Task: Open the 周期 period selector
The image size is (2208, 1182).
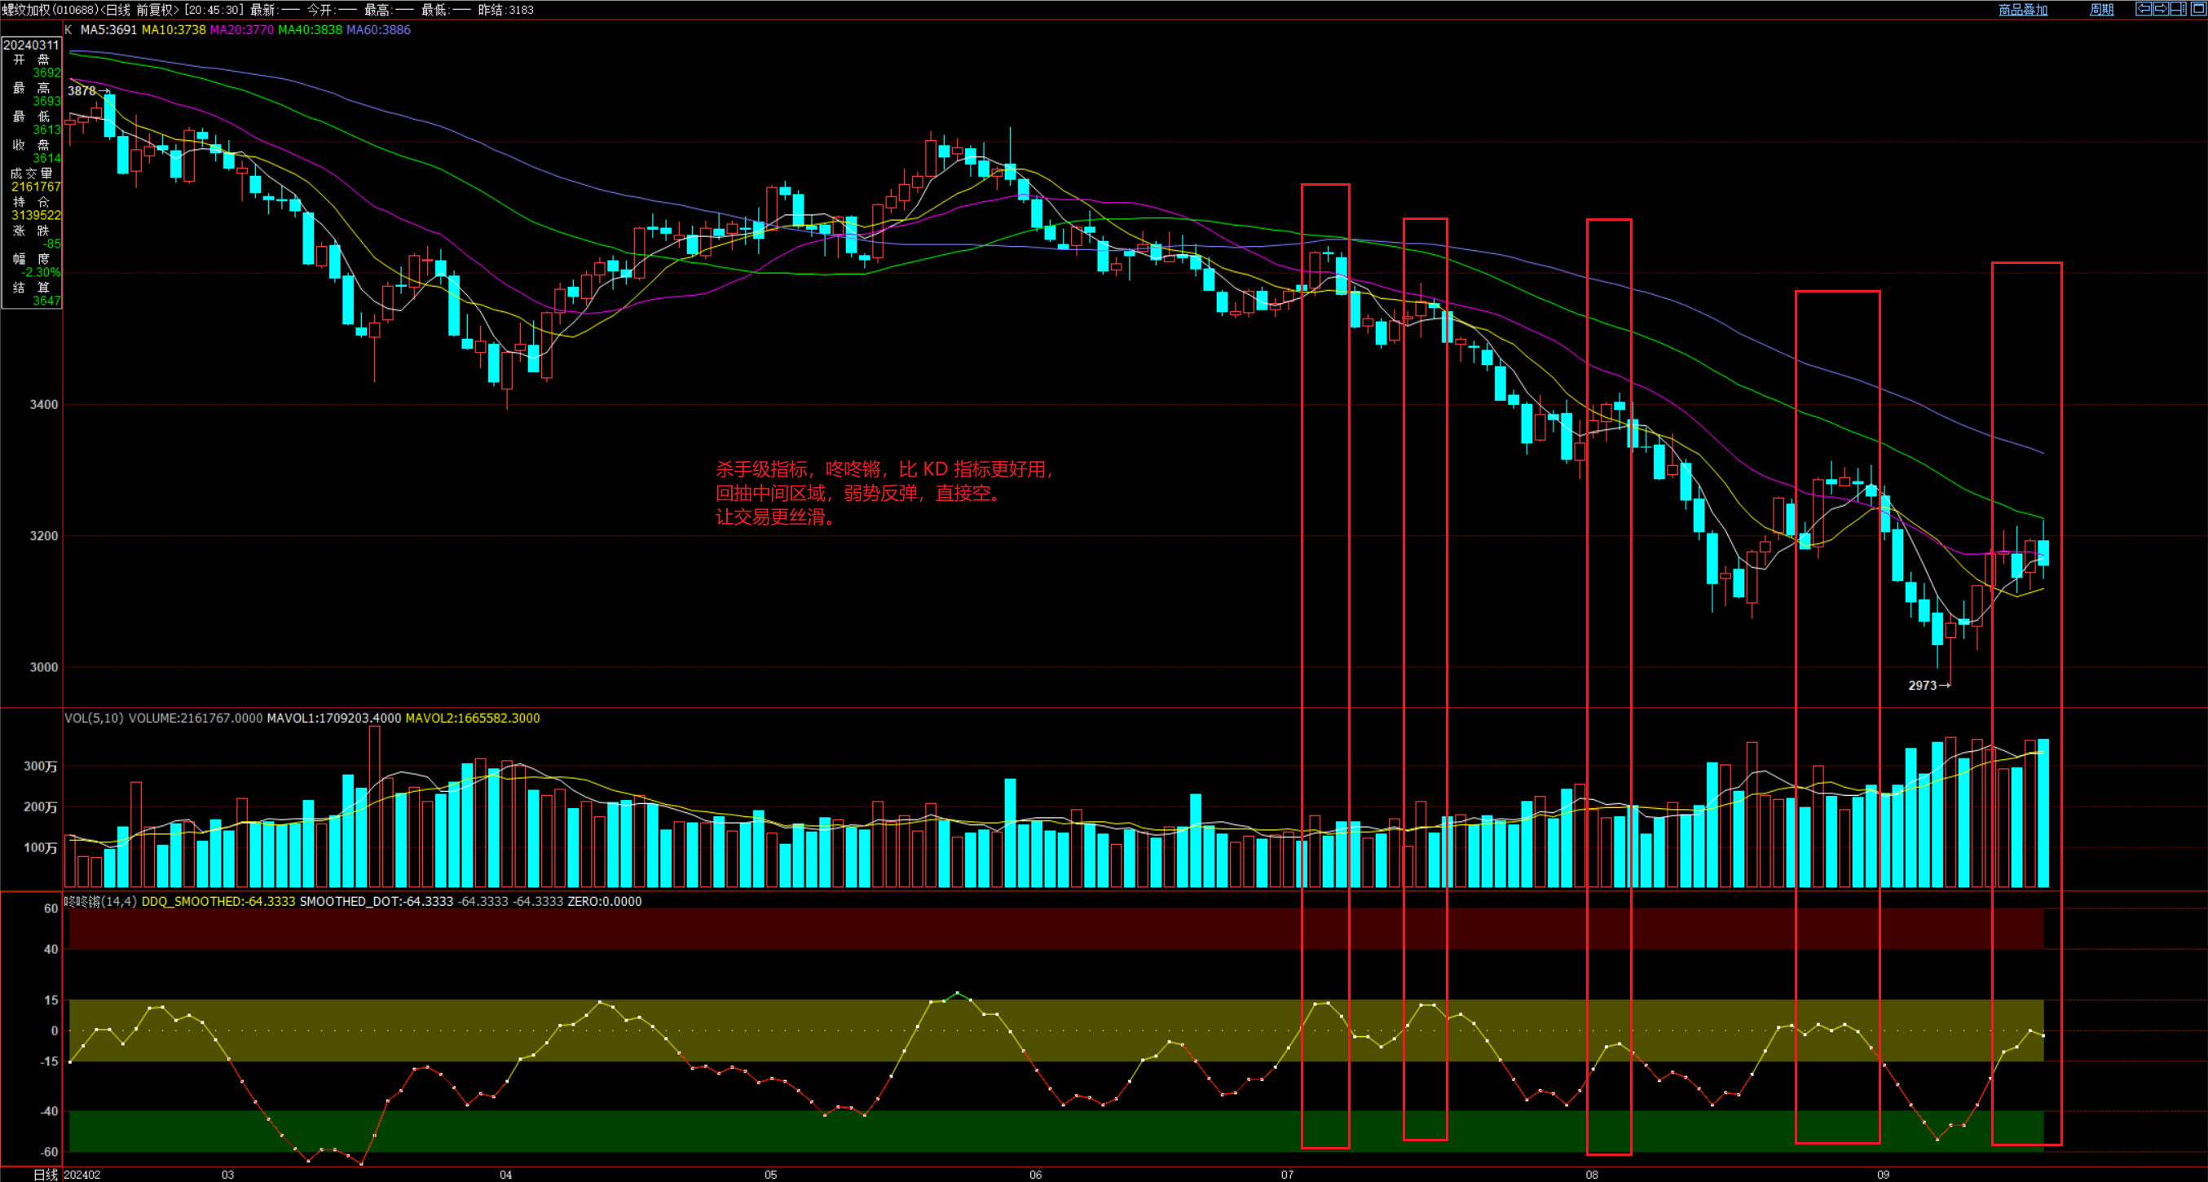Action: click(x=2102, y=10)
